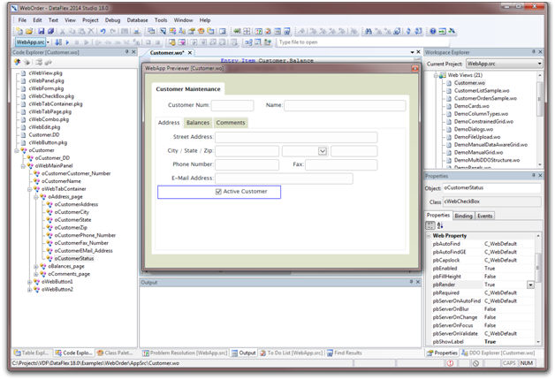Click in the Street Address input field
This screenshot has width=555, height=380.
point(296,137)
